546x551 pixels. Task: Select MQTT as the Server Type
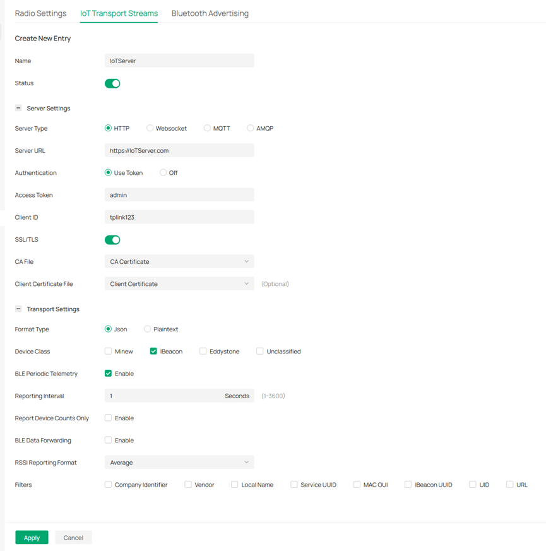click(x=208, y=128)
